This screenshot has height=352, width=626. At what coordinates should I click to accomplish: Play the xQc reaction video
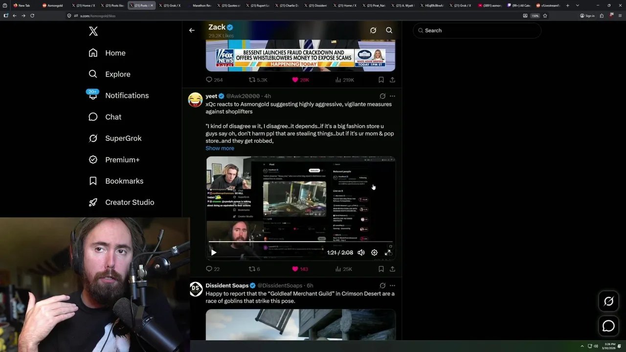(213, 253)
